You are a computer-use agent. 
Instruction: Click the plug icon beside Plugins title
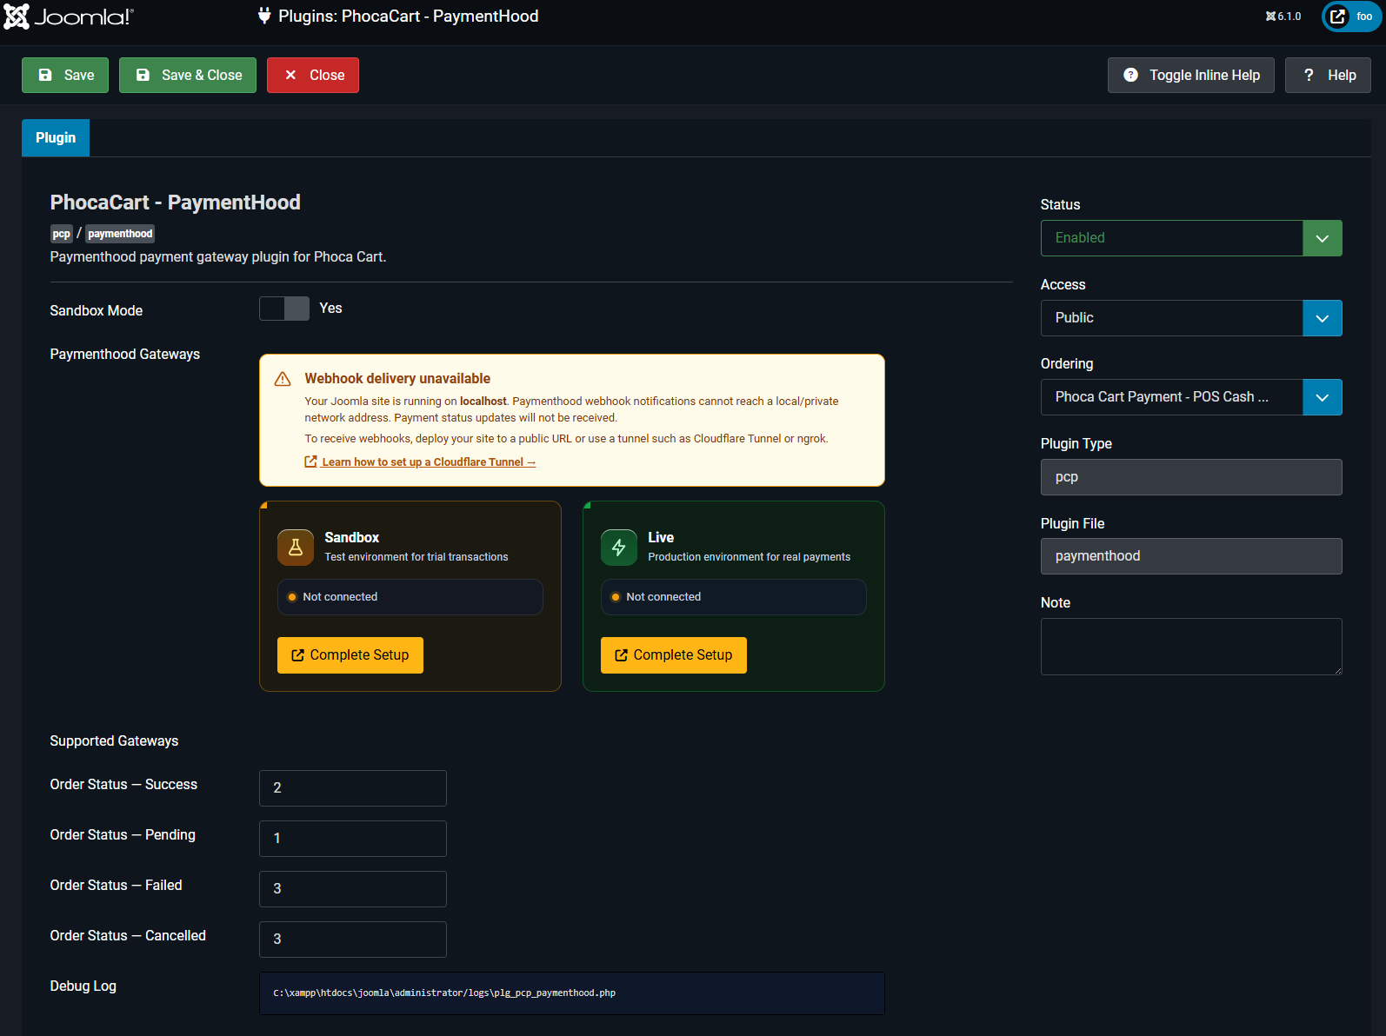(264, 16)
